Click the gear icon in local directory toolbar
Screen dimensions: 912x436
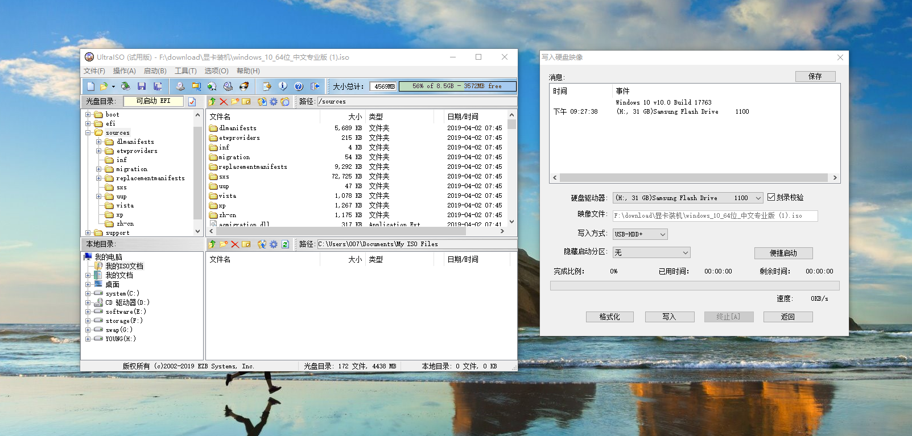[x=274, y=244]
